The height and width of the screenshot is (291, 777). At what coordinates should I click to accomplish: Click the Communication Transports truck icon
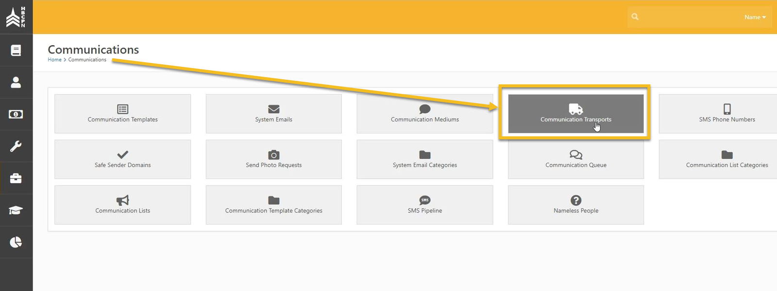(576, 109)
